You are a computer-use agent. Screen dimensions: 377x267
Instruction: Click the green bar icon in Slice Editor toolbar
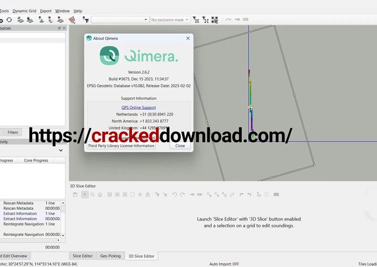point(200,194)
